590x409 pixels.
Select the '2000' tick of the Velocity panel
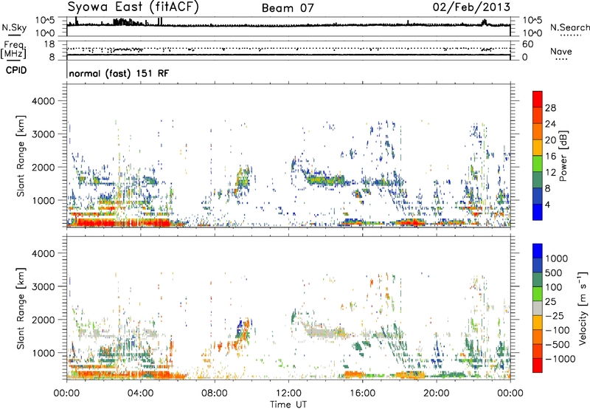(44, 320)
